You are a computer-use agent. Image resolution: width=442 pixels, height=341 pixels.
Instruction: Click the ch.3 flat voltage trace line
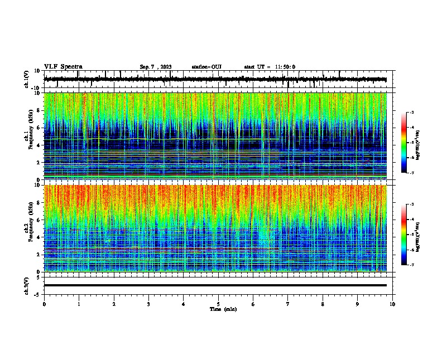[x=215, y=285]
